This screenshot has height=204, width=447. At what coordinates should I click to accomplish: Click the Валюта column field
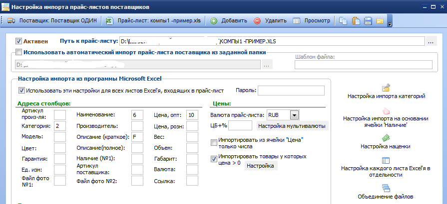tap(192, 170)
